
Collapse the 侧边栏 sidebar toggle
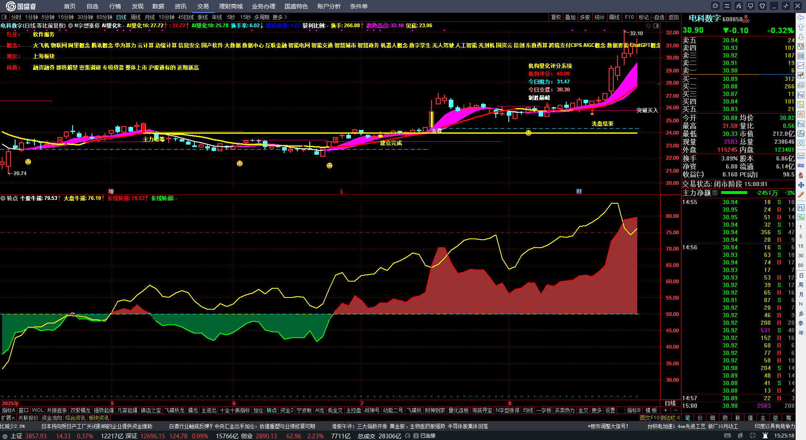(670, 418)
